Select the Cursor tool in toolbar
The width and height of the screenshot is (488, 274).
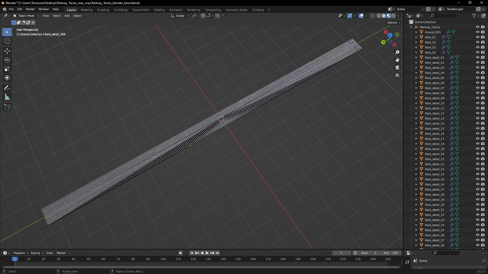(7, 41)
